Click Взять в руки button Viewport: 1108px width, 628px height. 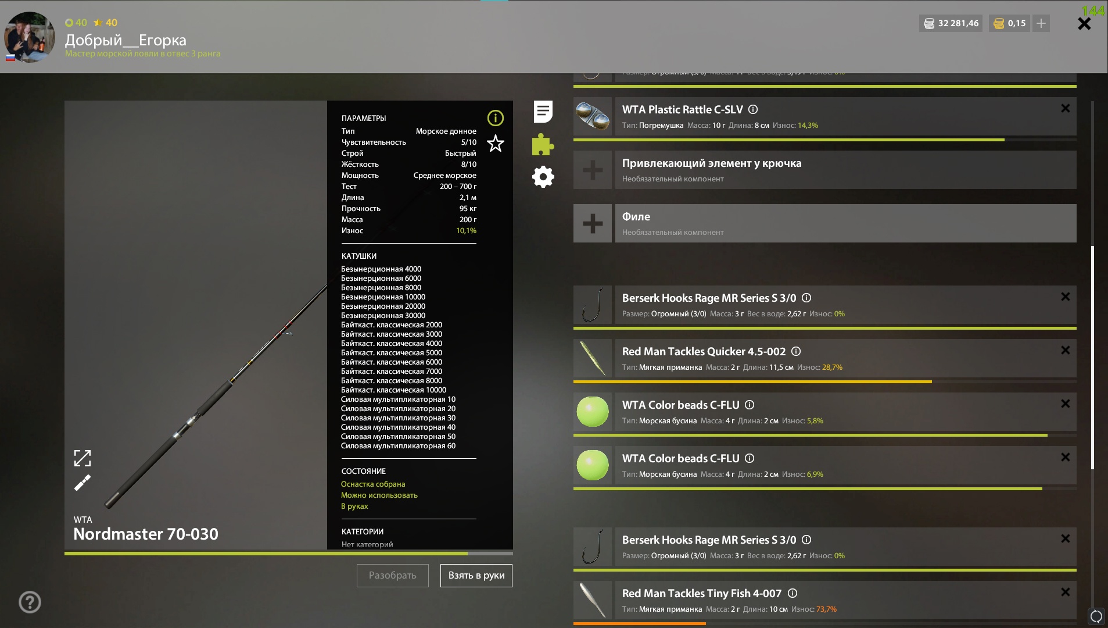pyautogui.click(x=476, y=576)
